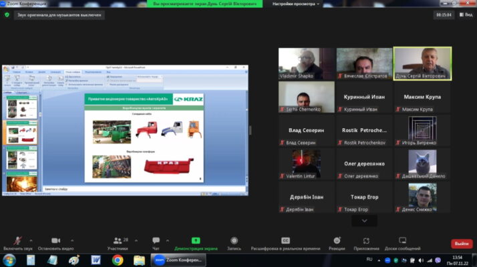Leave meeting with red Выйти button
This screenshot has height=267, width=477.
(462, 244)
